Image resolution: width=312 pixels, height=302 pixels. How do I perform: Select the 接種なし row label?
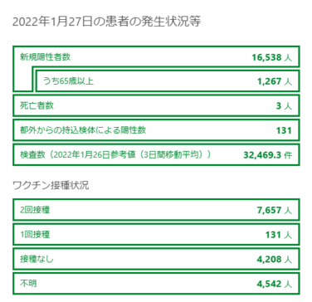[x=37, y=259]
